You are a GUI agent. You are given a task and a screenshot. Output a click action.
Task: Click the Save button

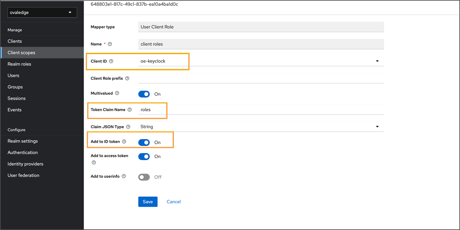click(148, 202)
